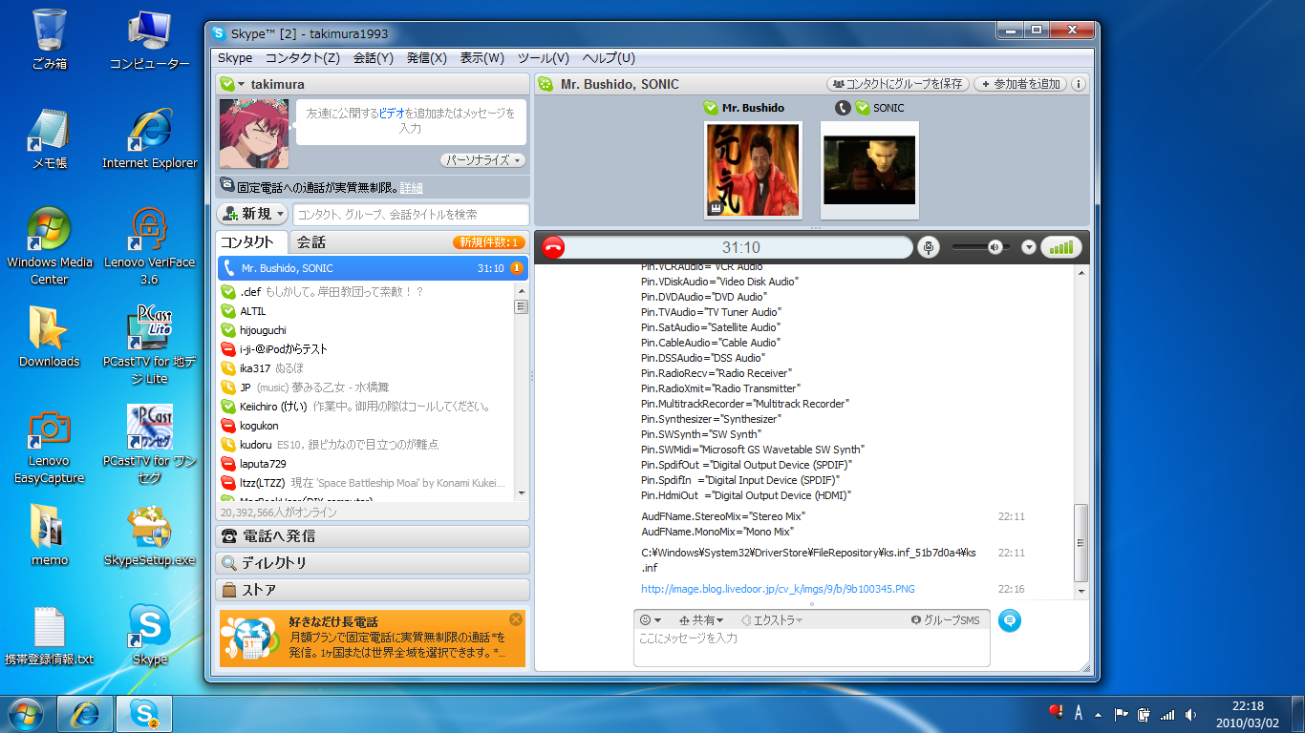Image resolution: width=1305 pixels, height=733 pixels.
Task: Click laputa729's busy status icon
Action: pyautogui.click(x=228, y=464)
